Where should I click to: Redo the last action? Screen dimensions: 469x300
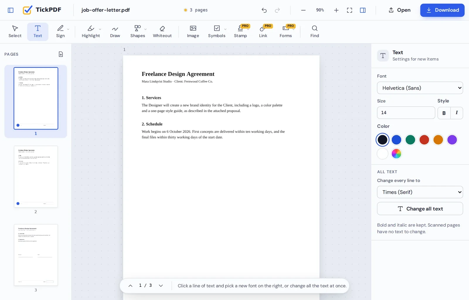[277, 10]
